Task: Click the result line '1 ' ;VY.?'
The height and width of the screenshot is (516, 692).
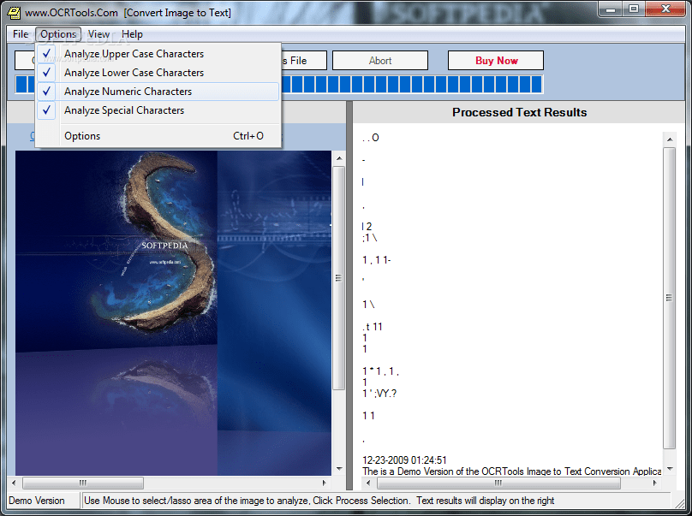Action: [379, 394]
